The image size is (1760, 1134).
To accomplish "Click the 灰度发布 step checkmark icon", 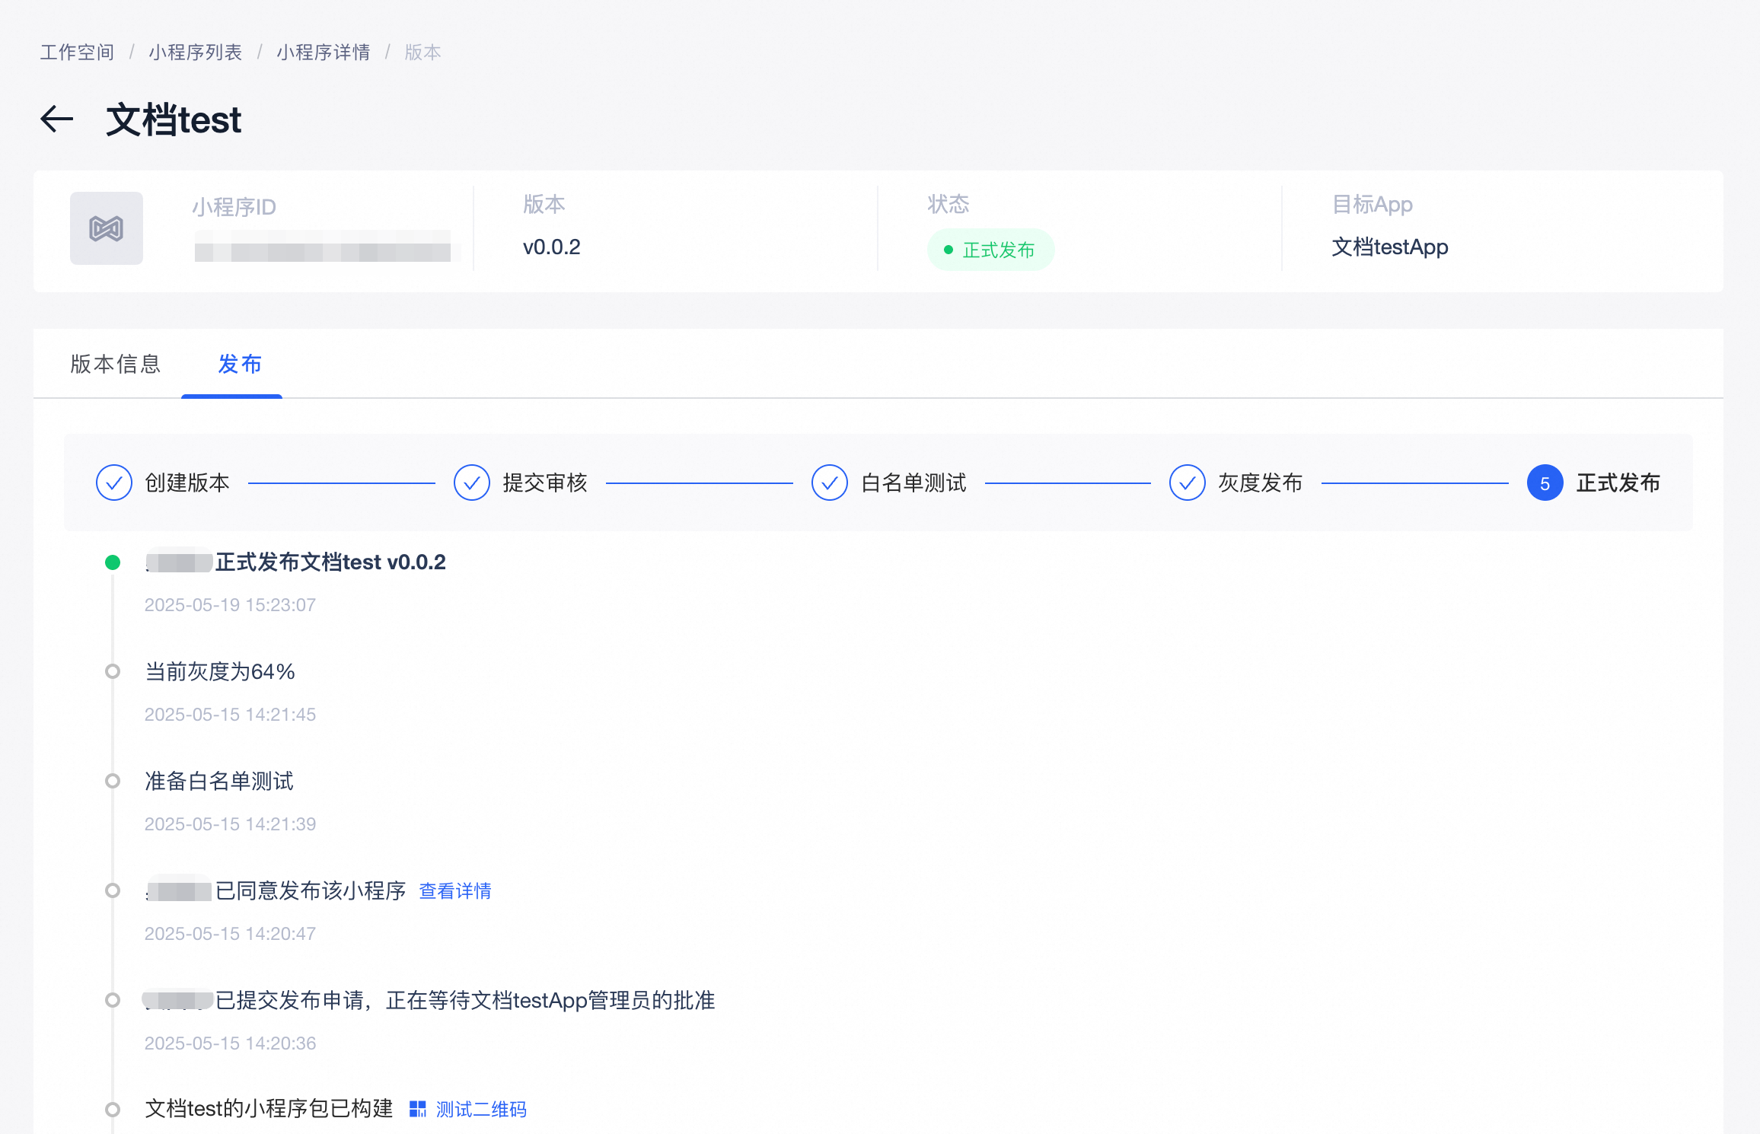I will coord(1188,483).
